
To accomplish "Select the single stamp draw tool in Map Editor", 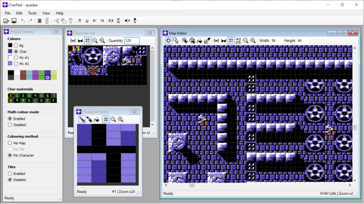I will pos(185,40).
